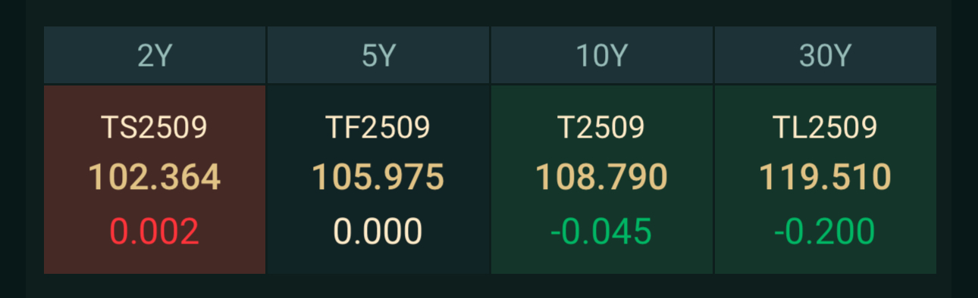Image resolution: width=978 pixels, height=298 pixels.
Task: Click the 102.364 price value
Action: (x=155, y=178)
